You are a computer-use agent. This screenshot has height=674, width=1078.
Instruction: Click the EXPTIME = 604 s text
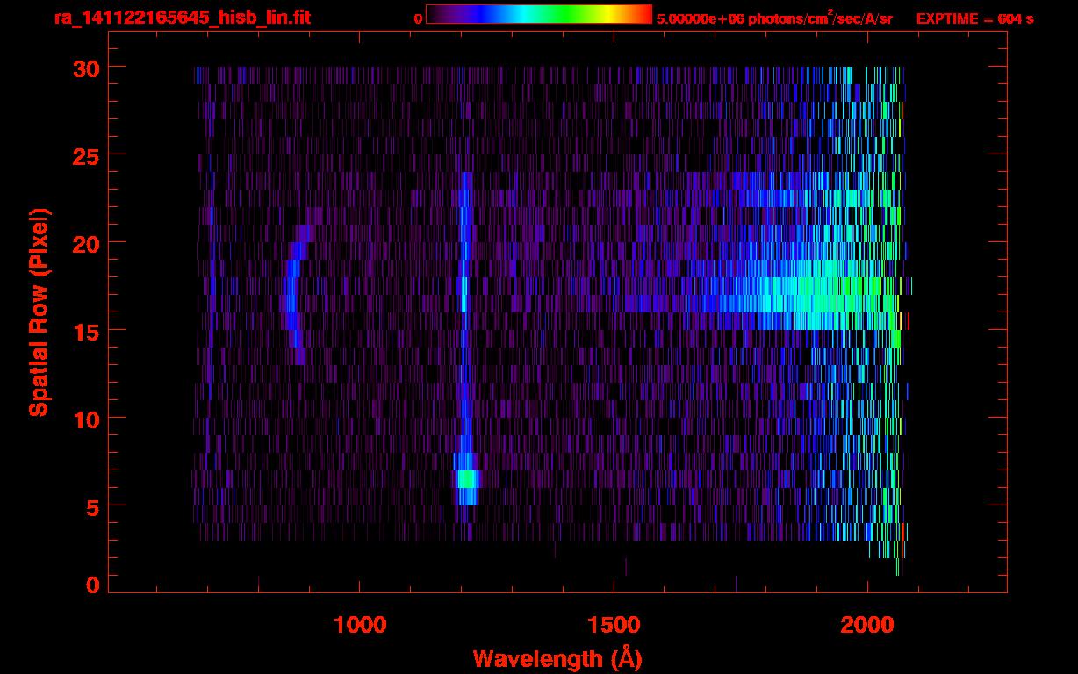[974, 18]
